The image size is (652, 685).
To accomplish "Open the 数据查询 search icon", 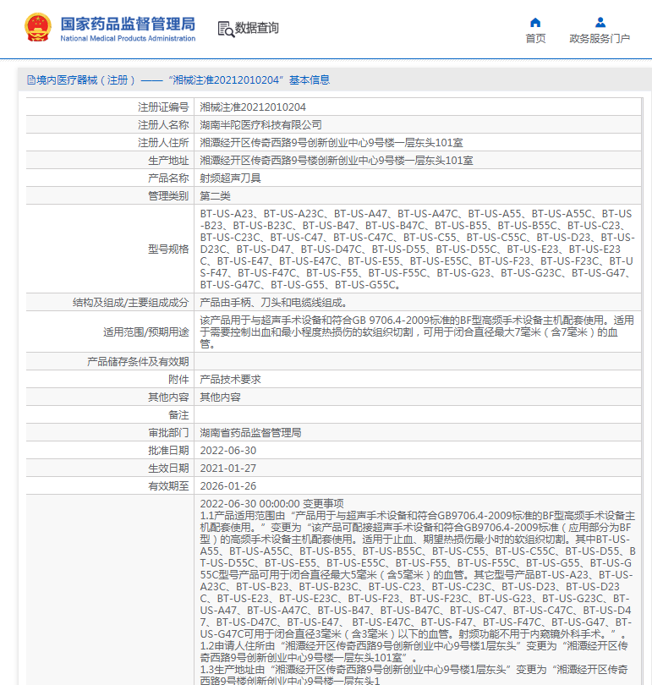I will 226,29.
